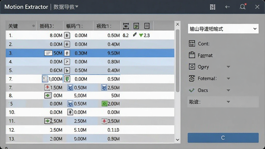Open the 数据导教 dropdown in title bar
265x149 pixels.
[66, 7]
